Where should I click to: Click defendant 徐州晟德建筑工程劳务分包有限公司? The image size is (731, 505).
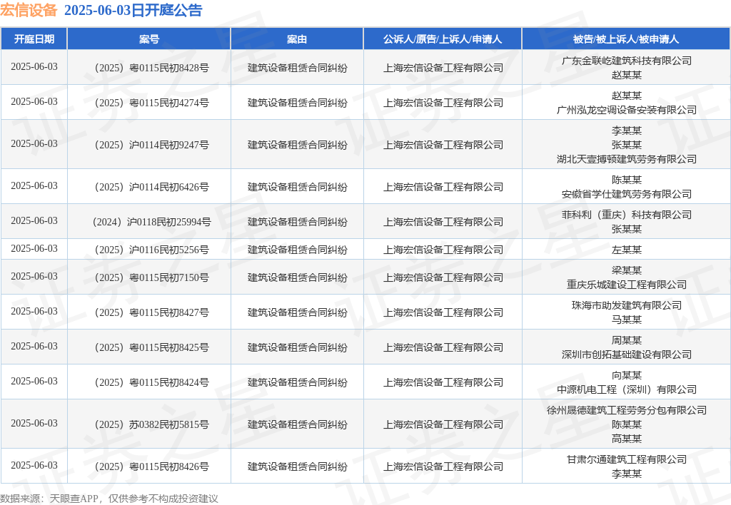coord(626,410)
